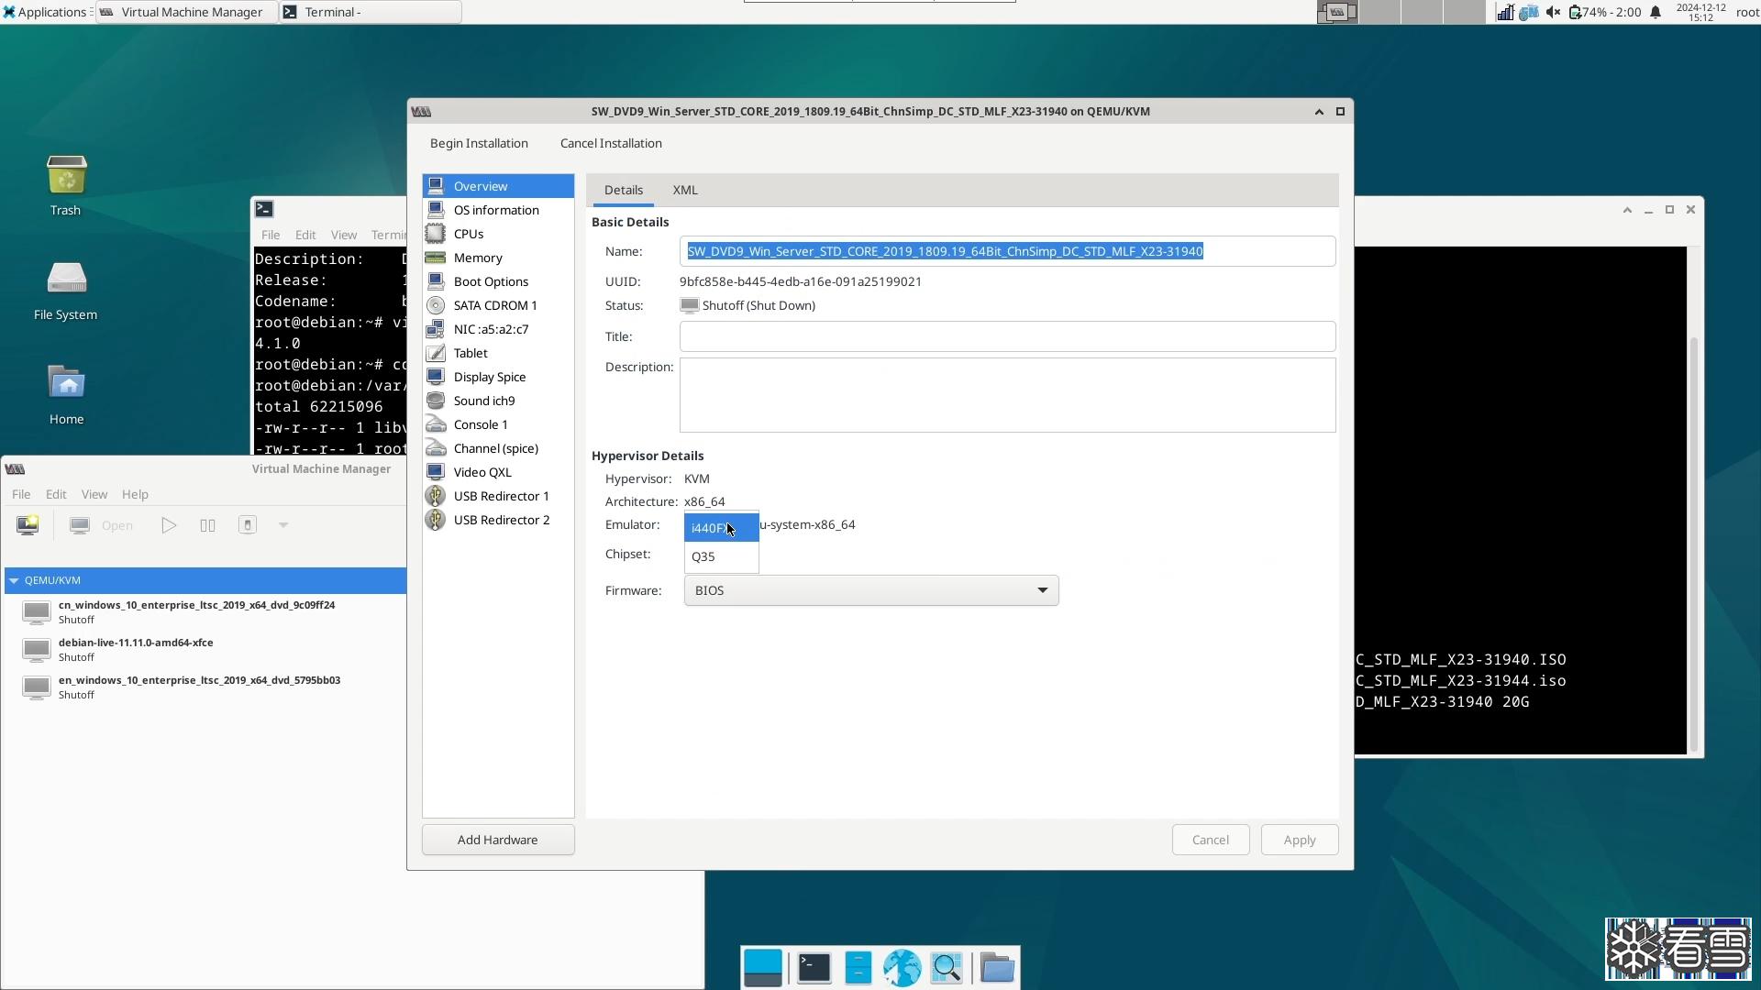Collapse the QEMU/KVM connection tree
This screenshot has height=990, width=1761.
click(14, 580)
